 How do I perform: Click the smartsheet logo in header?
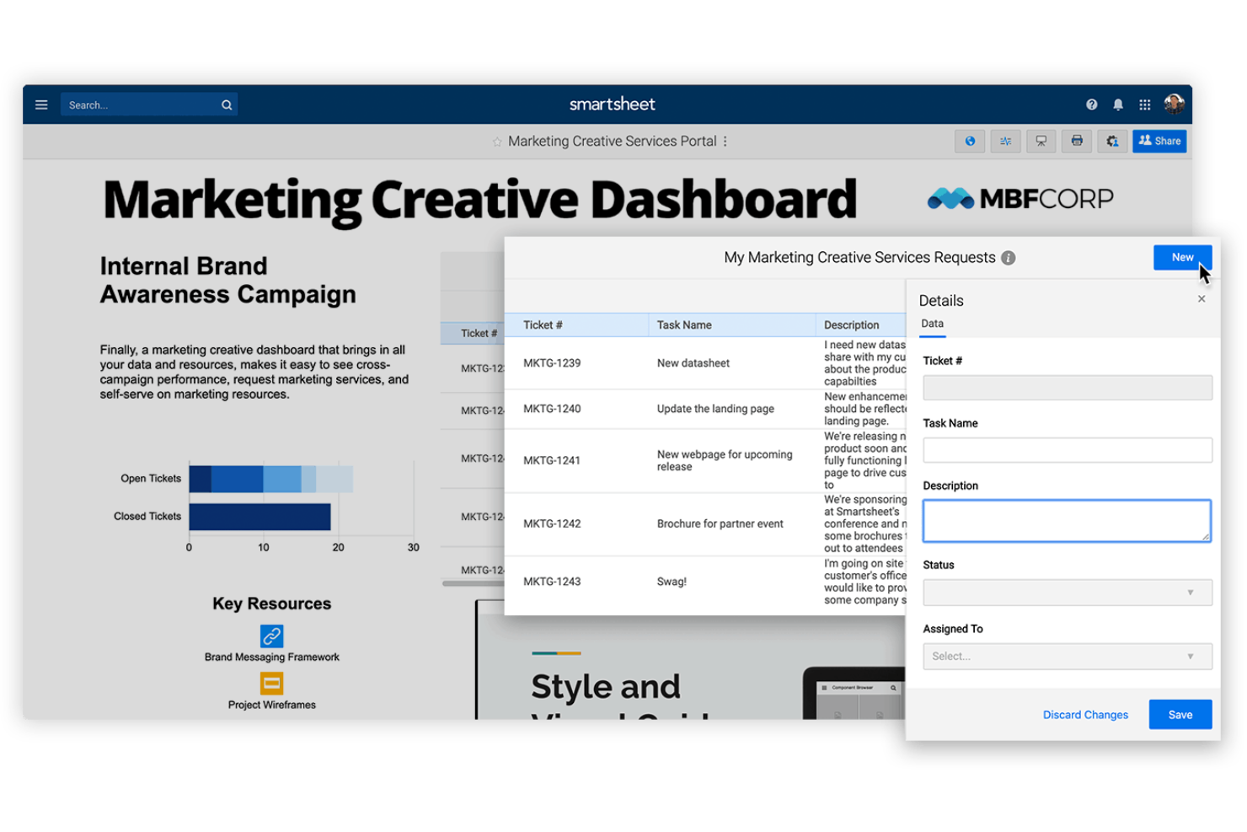(613, 105)
